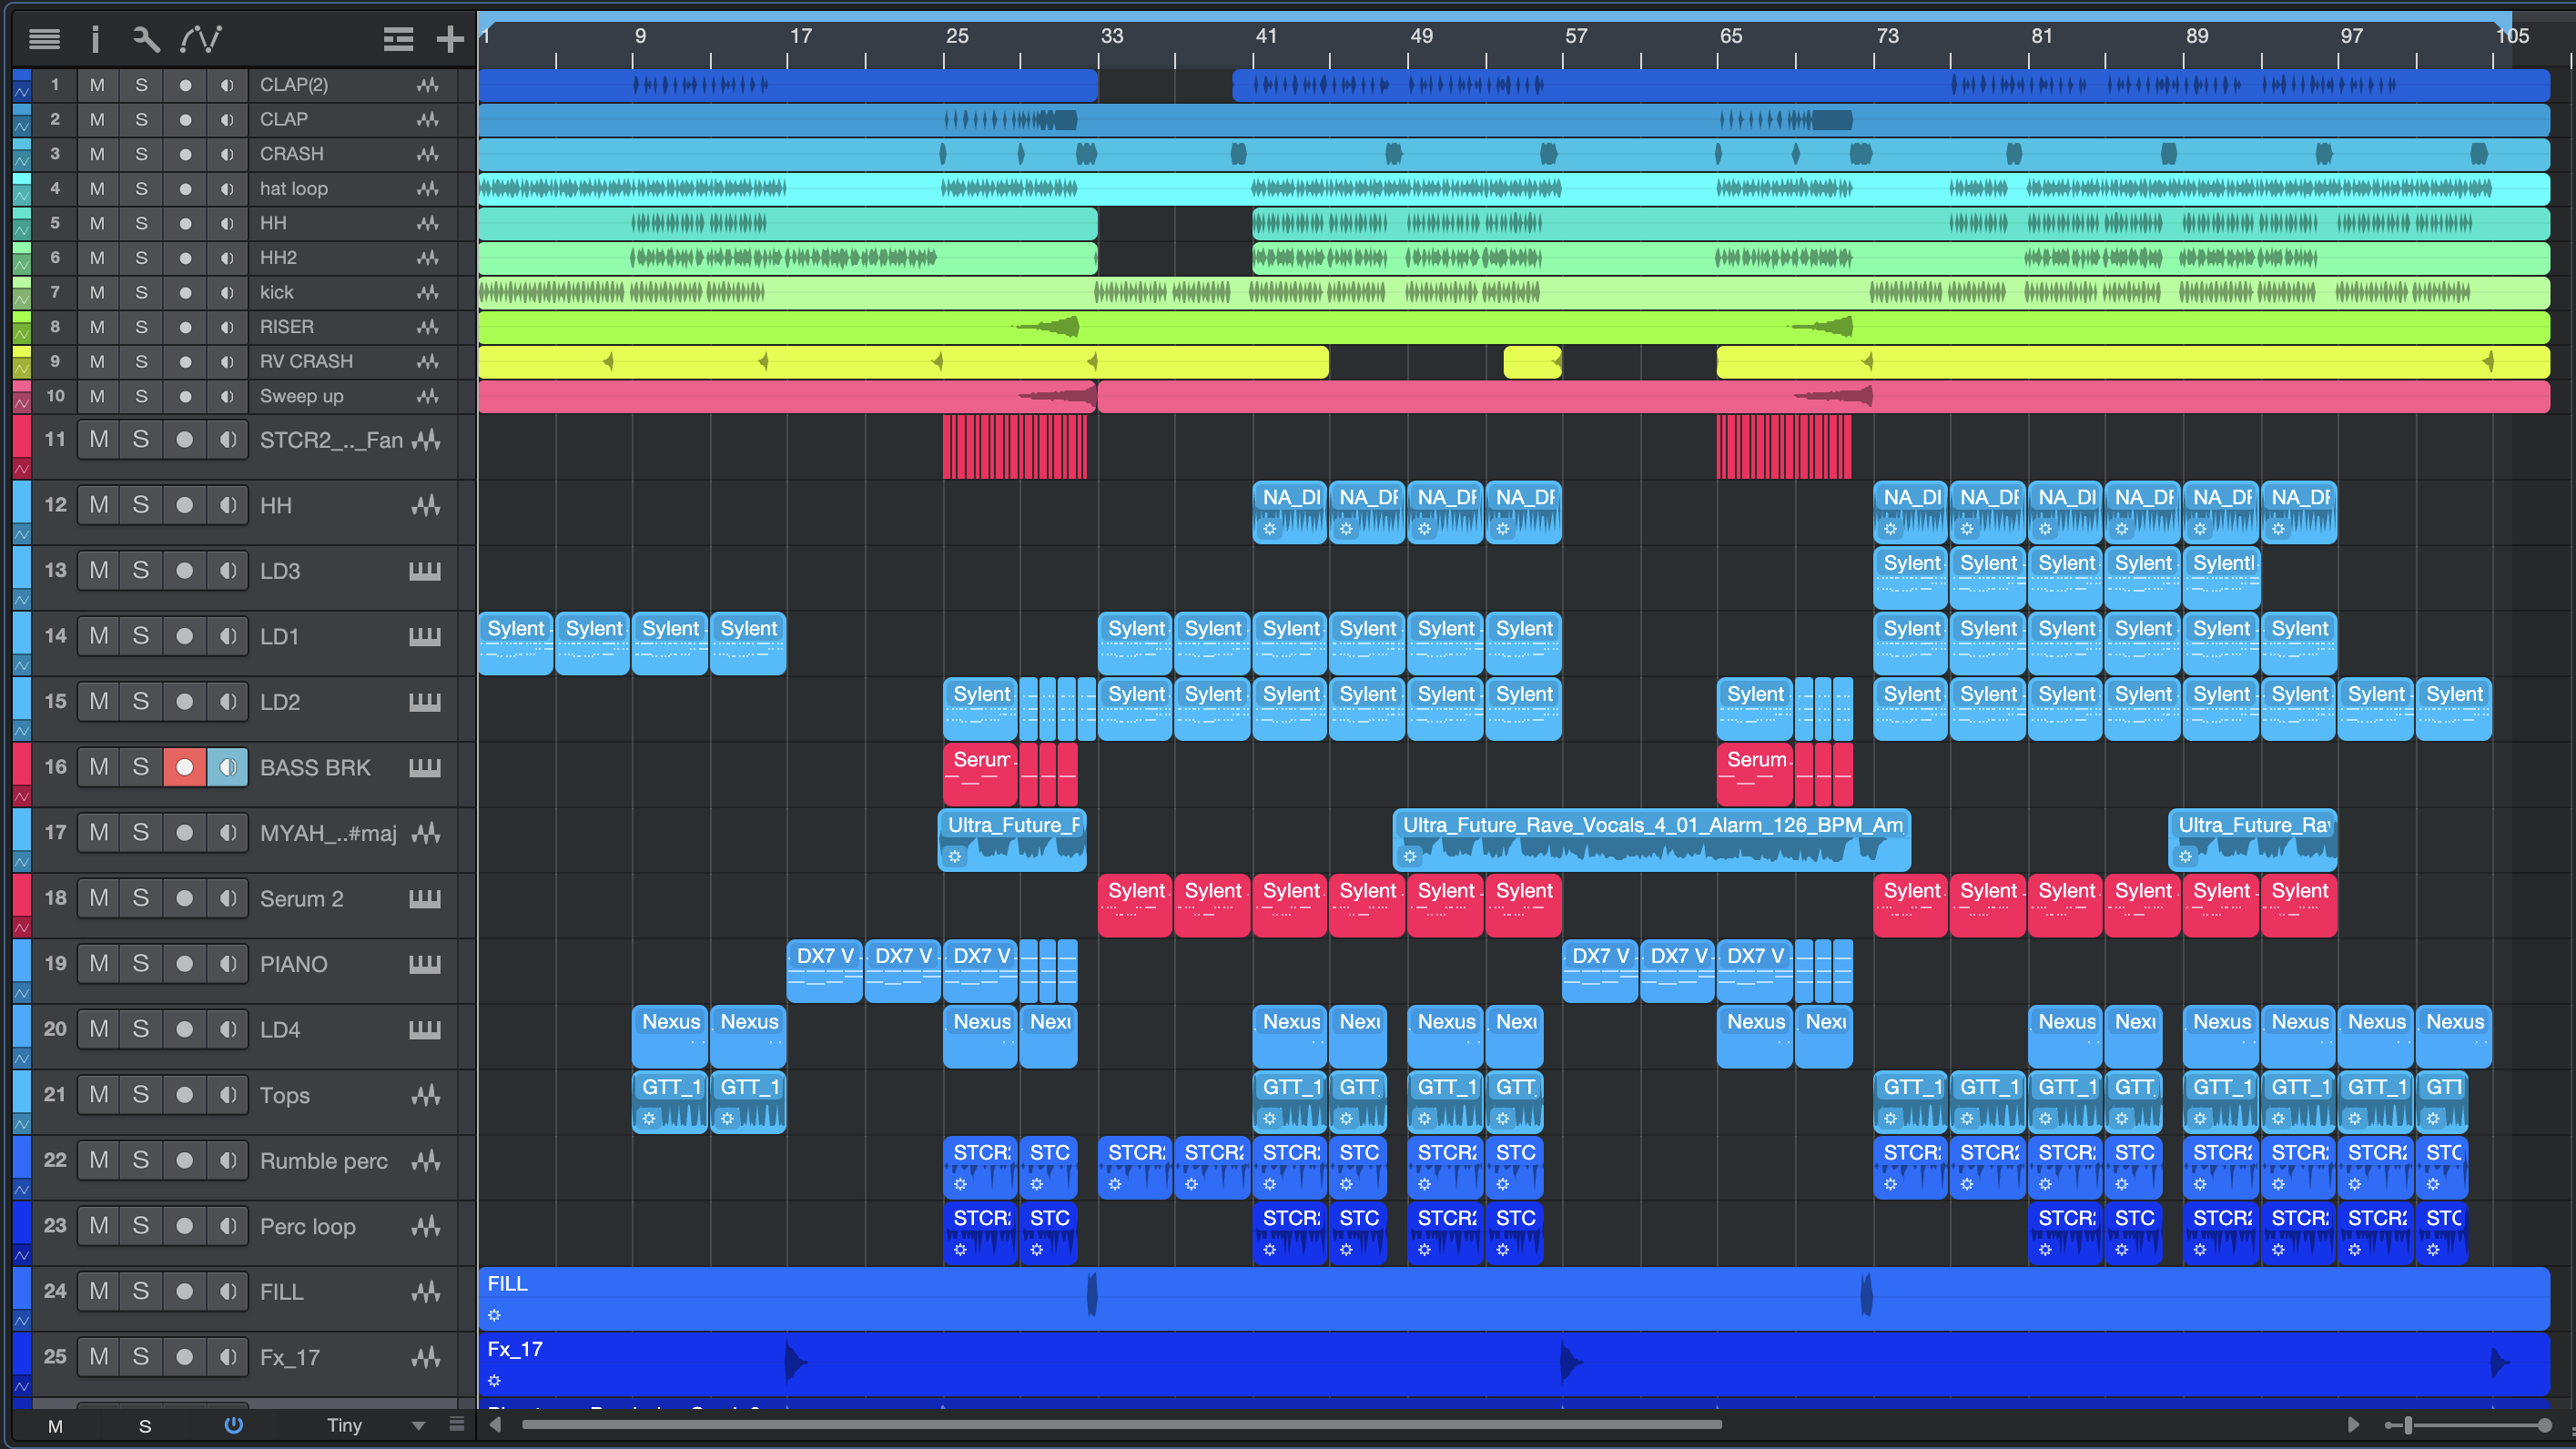
Task: Show automation with the curve icon
Action: [x=201, y=39]
